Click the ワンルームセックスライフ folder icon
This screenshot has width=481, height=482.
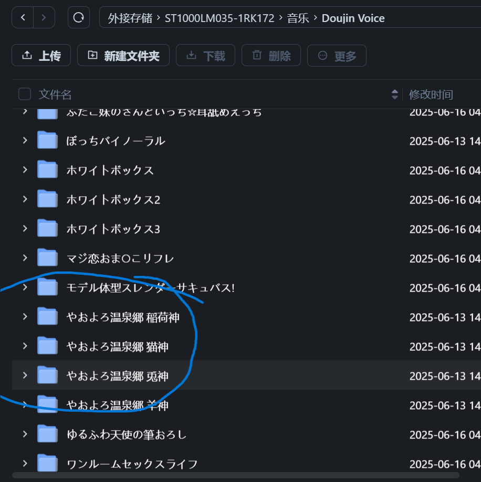(x=47, y=463)
